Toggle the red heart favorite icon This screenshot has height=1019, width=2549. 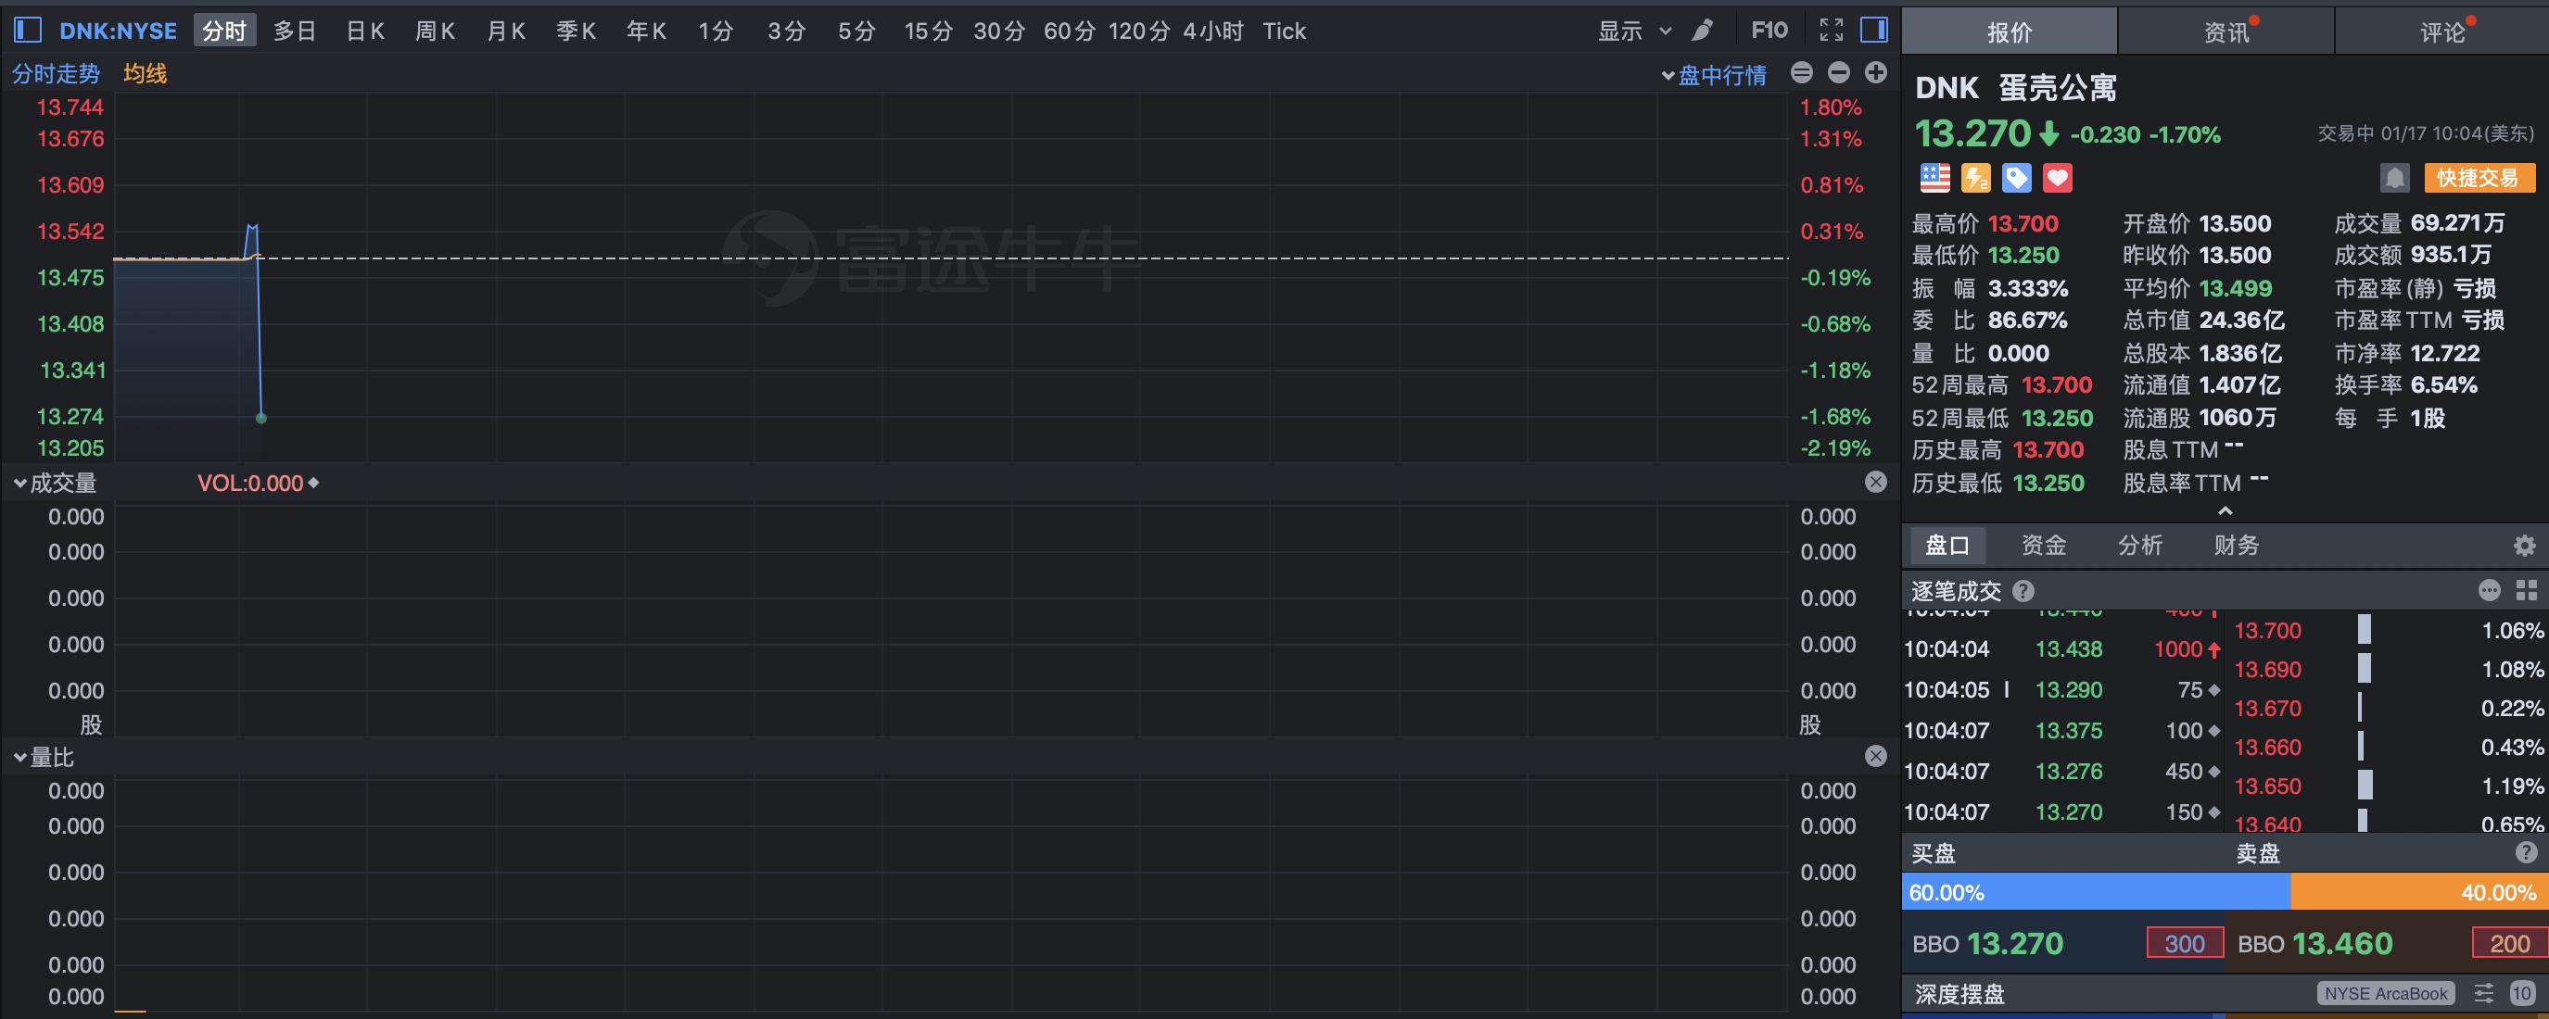(x=2057, y=178)
